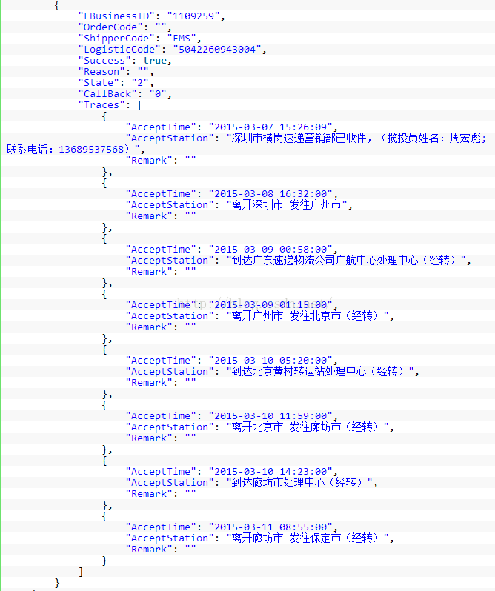This screenshot has height=591, width=495.
Task: Select station text 离开广州市 发往北京市
Action: click(286, 315)
